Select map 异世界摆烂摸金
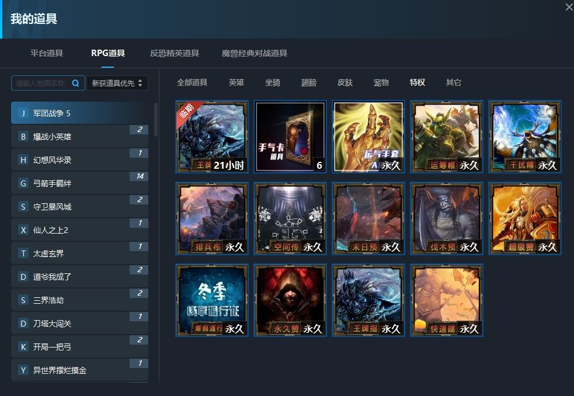 click(x=79, y=370)
